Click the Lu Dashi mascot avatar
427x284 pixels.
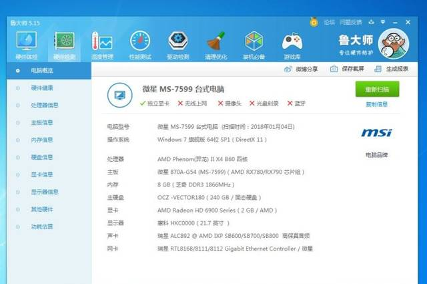[x=394, y=43]
